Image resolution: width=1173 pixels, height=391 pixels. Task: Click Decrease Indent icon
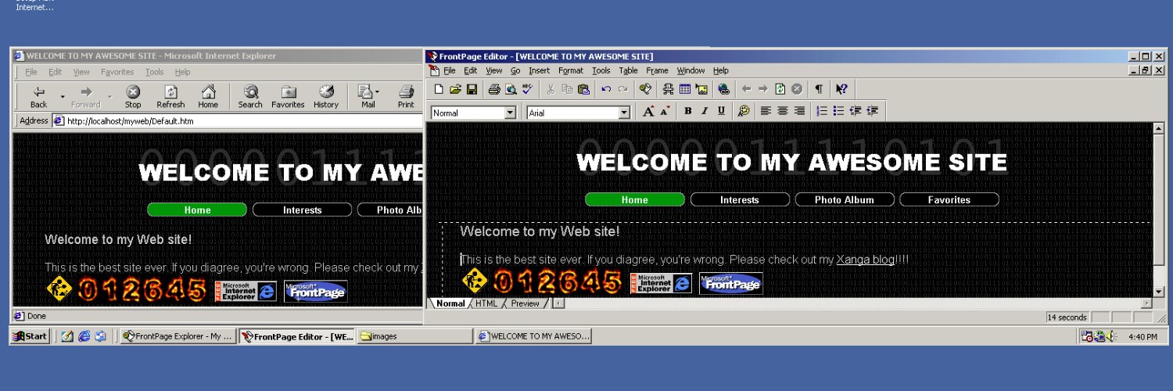pyautogui.click(x=856, y=112)
